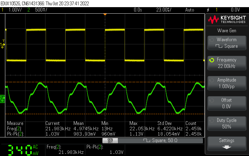The width and height of the screenshot is (249, 156).
Task: Click the channel 2 ground level marker
Action: coord(2,98)
